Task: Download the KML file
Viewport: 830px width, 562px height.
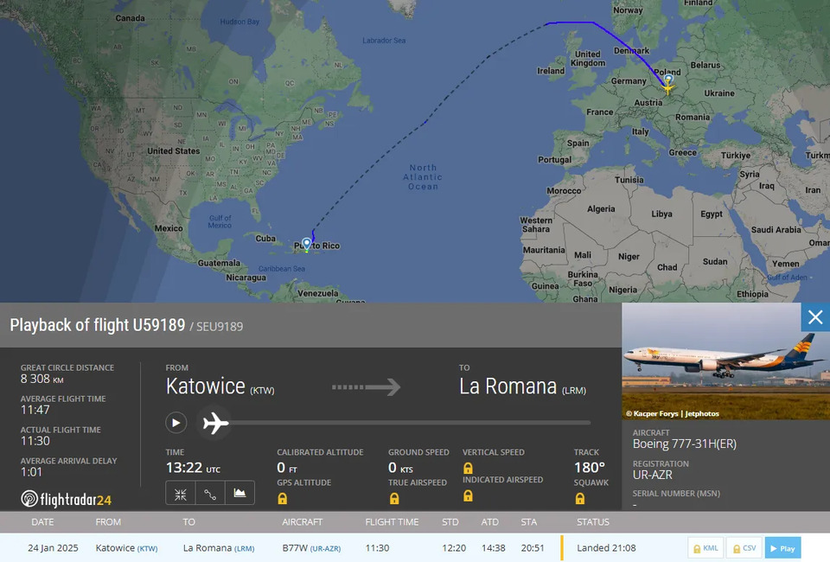Action: (705, 548)
